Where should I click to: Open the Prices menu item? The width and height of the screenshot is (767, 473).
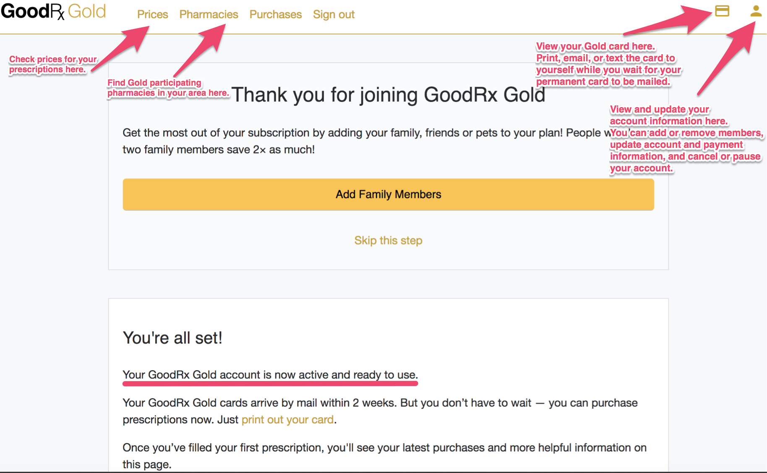point(153,14)
